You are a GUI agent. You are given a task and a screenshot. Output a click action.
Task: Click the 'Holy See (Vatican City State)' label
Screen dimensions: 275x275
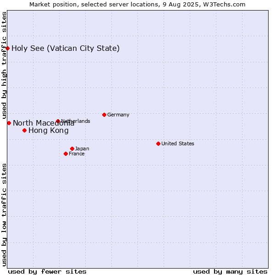pos(66,49)
